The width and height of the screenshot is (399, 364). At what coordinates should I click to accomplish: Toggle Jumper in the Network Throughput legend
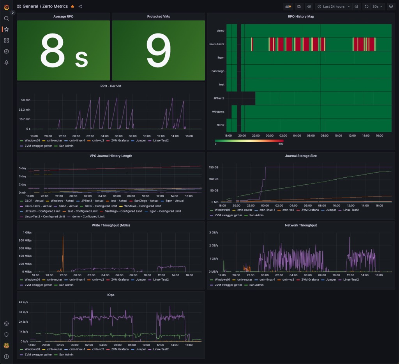point(331,280)
